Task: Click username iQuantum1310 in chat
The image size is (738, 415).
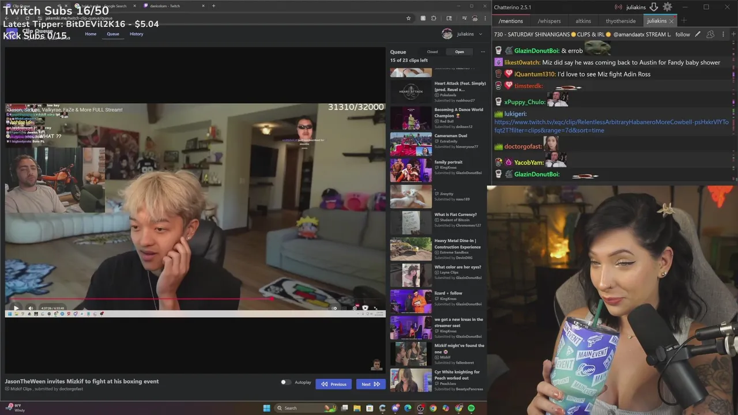Action: coord(534,74)
